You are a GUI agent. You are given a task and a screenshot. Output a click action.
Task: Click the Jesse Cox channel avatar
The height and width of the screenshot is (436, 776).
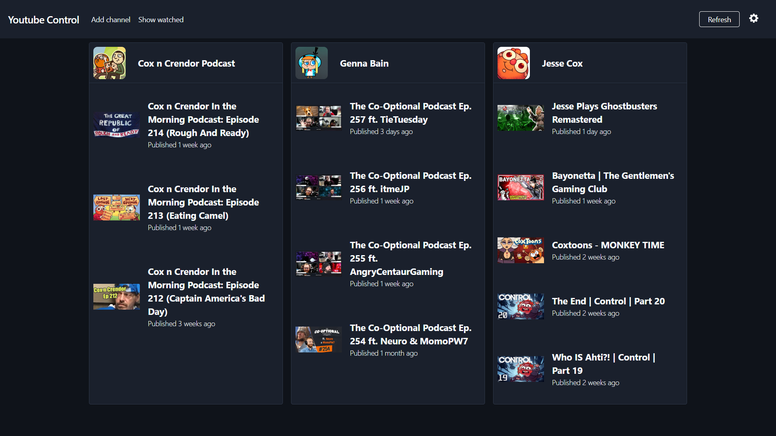514,63
